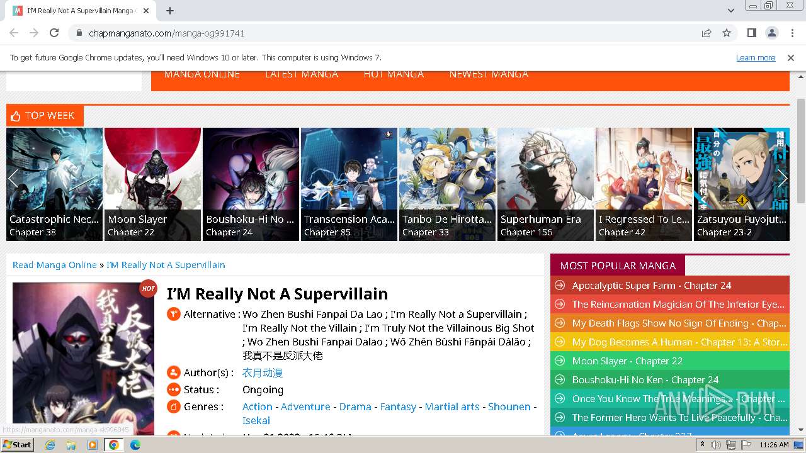Open the tab search chevron

pyautogui.click(x=731, y=11)
